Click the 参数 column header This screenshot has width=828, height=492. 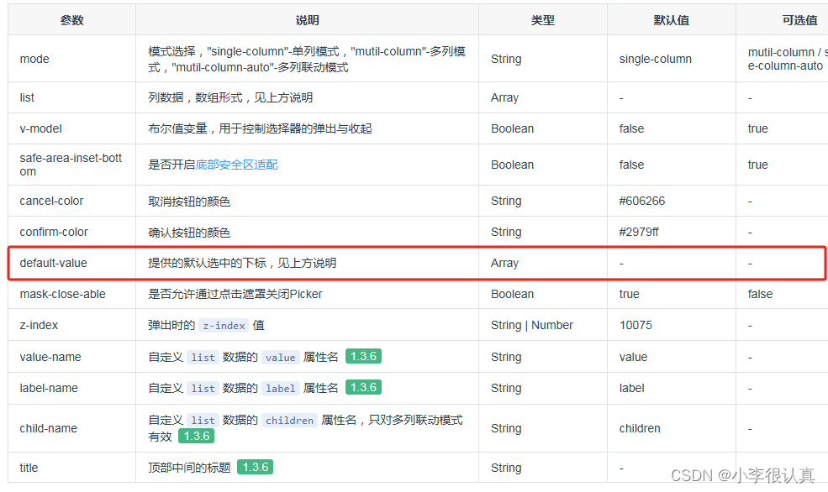pos(72,19)
